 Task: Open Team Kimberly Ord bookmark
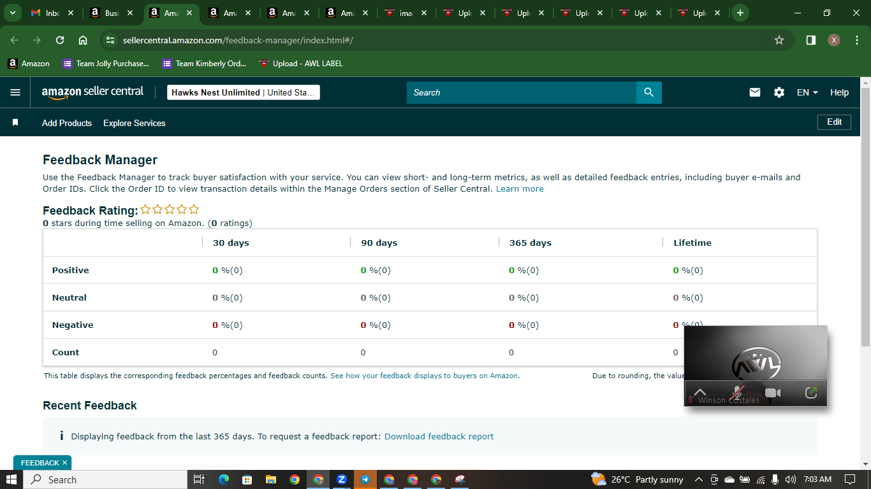tap(204, 64)
